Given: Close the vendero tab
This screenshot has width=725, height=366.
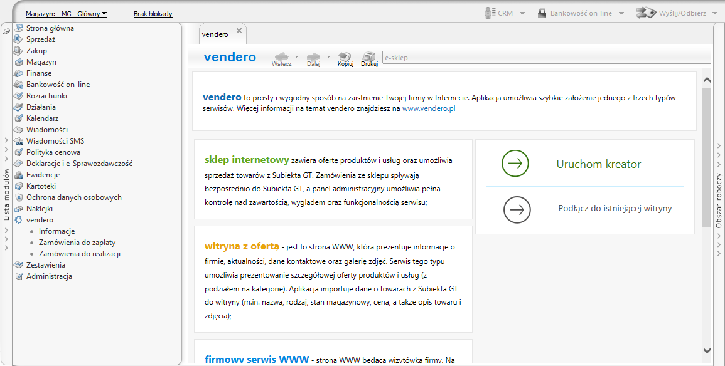Looking at the screenshot, I should click(x=239, y=31).
